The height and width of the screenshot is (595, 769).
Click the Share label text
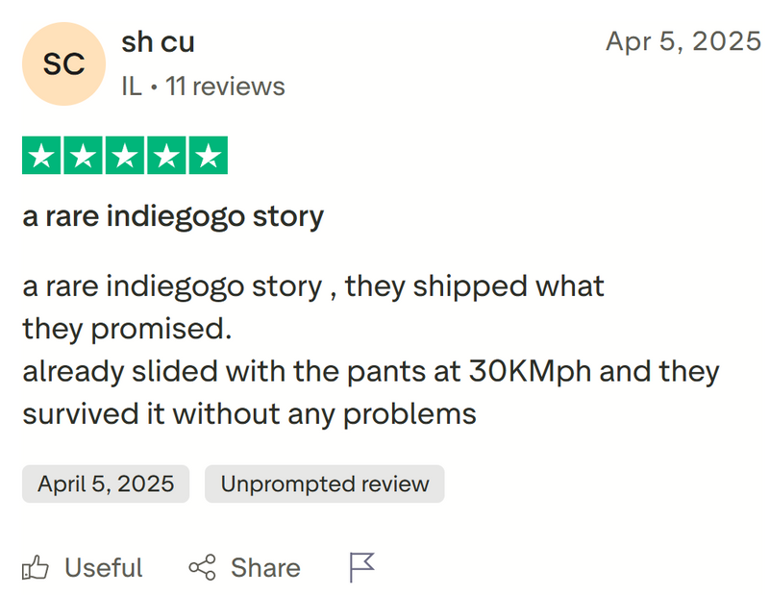(x=266, y=567)
